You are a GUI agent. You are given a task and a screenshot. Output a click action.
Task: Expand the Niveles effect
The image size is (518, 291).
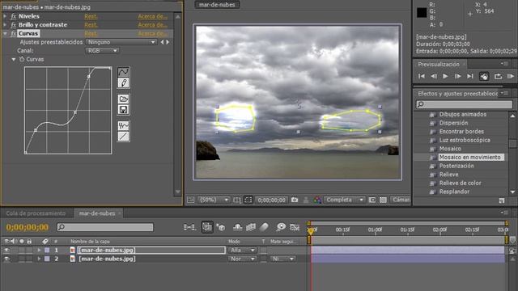point(5,16)
